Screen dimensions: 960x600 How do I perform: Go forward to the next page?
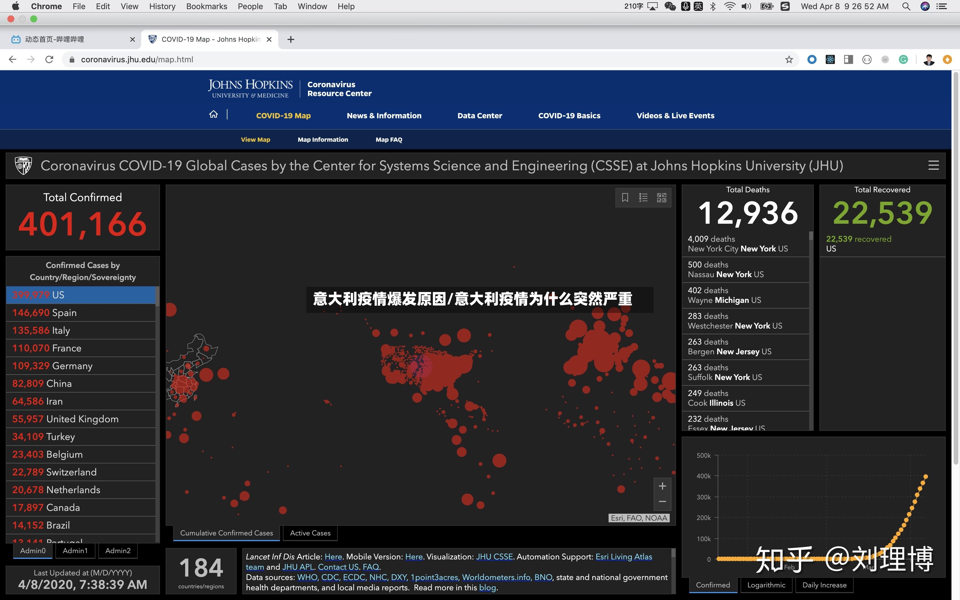pyautogui.click(x=31, y=59)
